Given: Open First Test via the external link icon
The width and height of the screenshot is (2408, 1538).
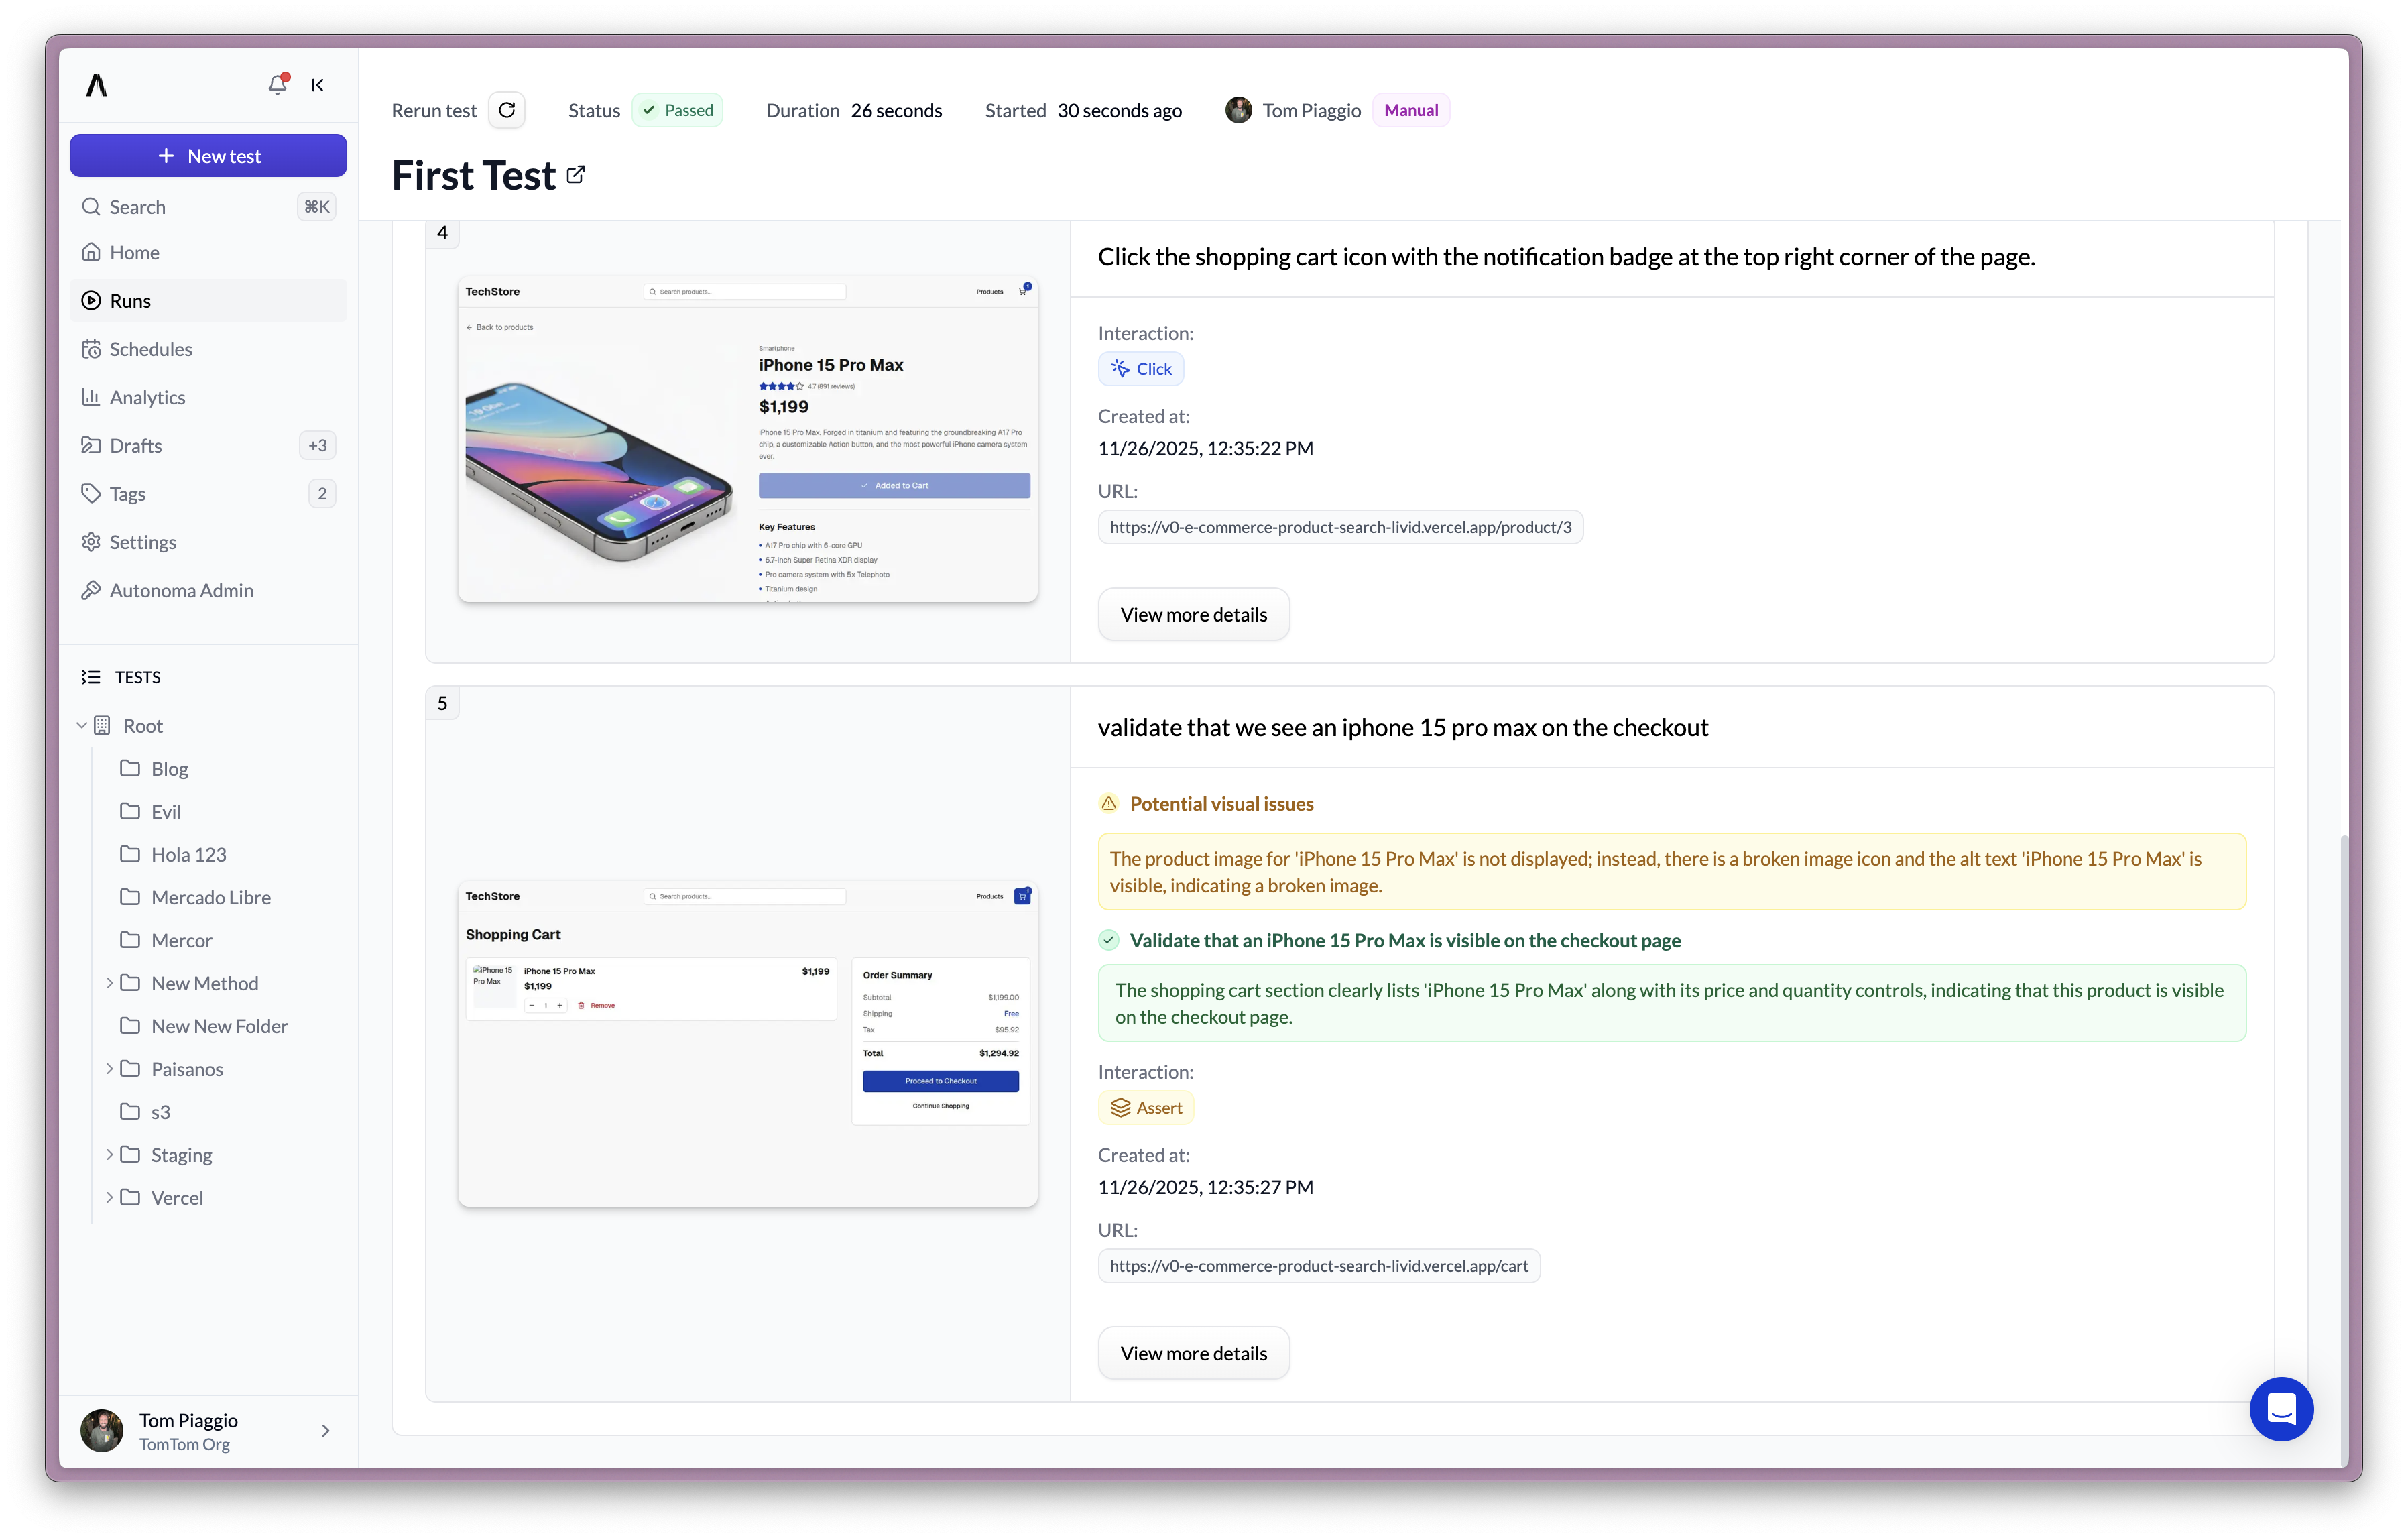Looking at the screenshot, I should pyautogui.click(x=575, y=173).
